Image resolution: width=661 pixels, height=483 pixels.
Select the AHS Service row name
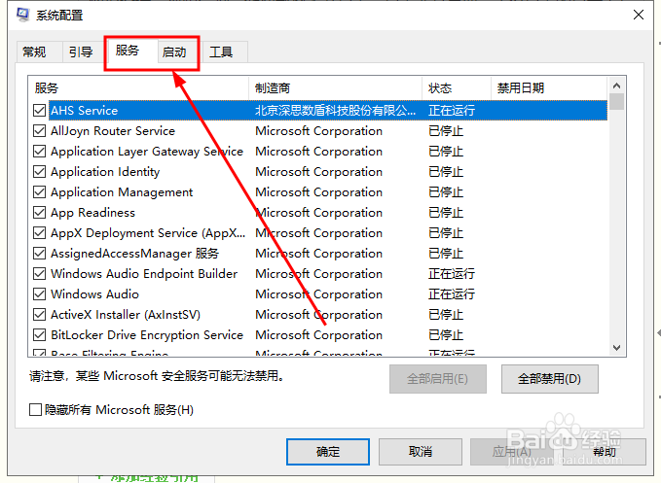pyautogui.click(x=85, y=110)
